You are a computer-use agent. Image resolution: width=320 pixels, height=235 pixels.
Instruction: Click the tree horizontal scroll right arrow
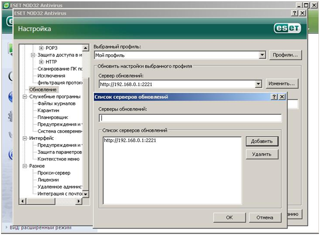click(x=79, y=201)
